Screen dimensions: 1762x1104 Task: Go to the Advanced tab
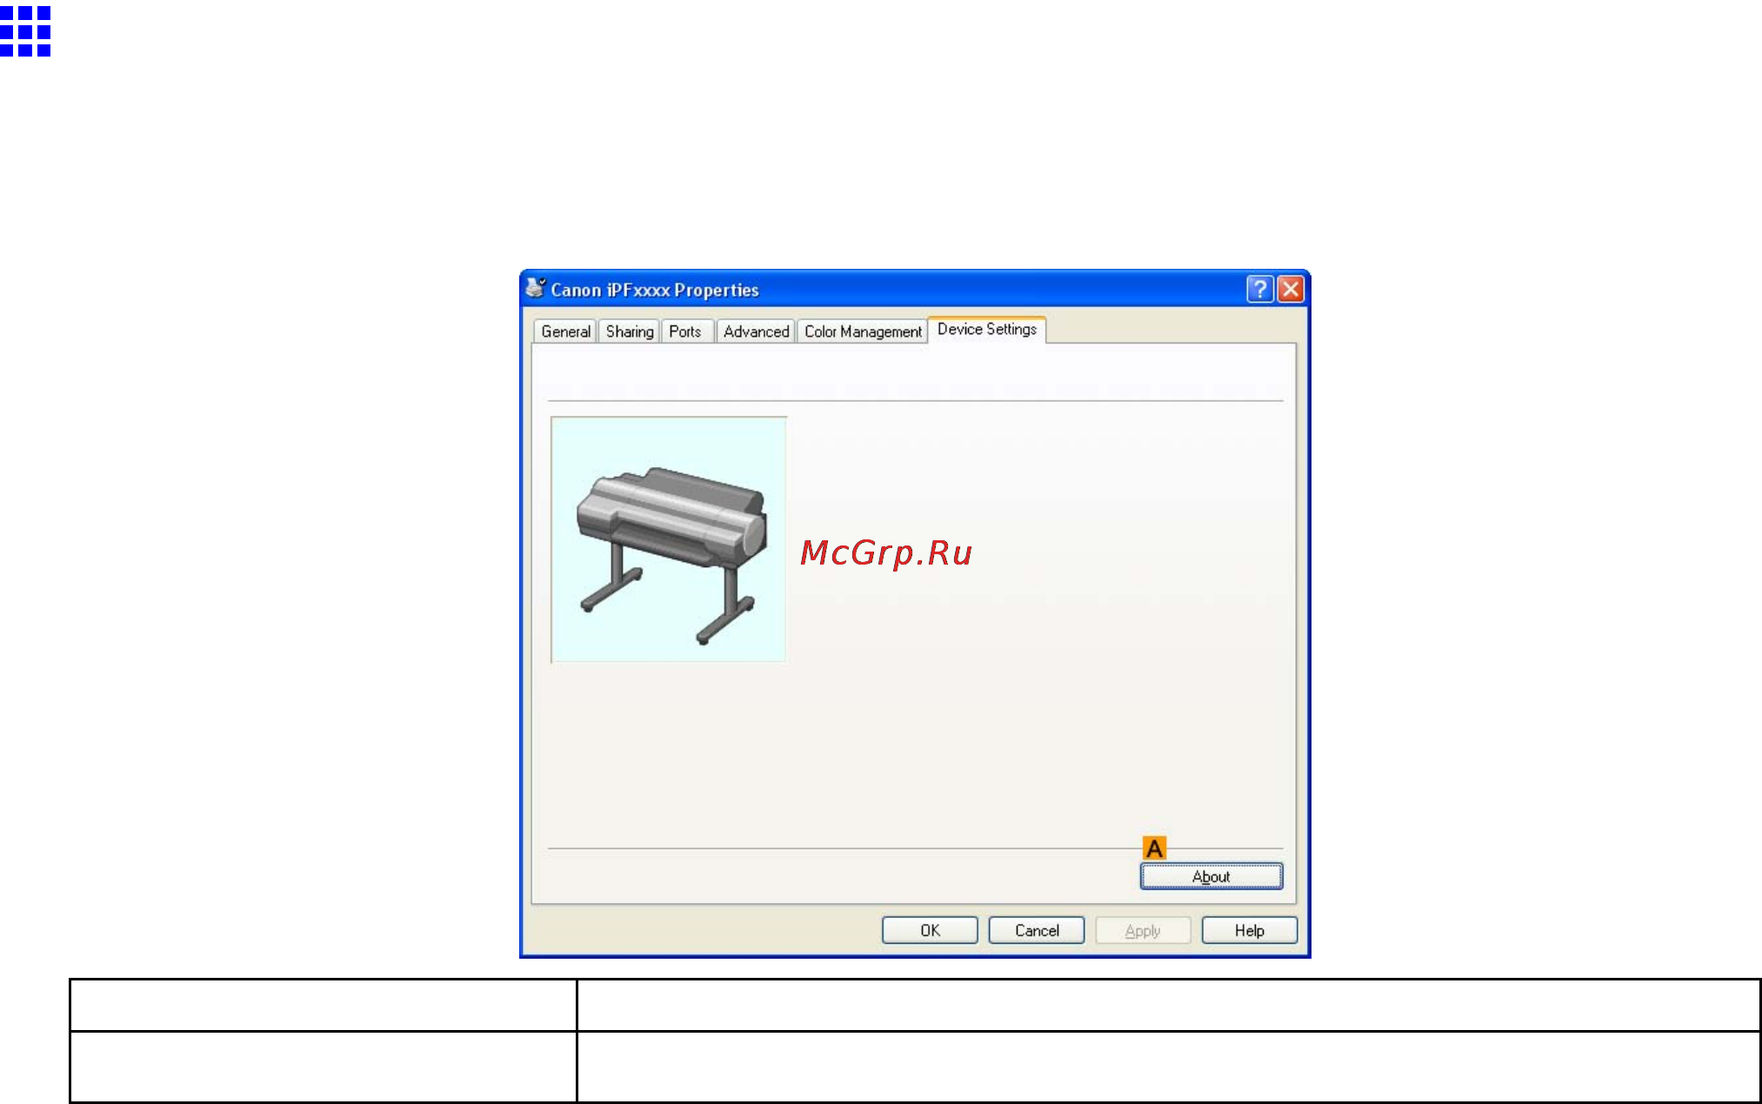click(756, 331)
